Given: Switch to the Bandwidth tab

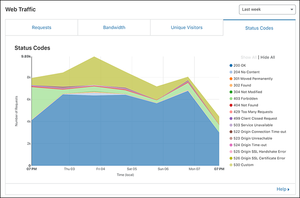Looking at the screenshot, I should [114, 28].
